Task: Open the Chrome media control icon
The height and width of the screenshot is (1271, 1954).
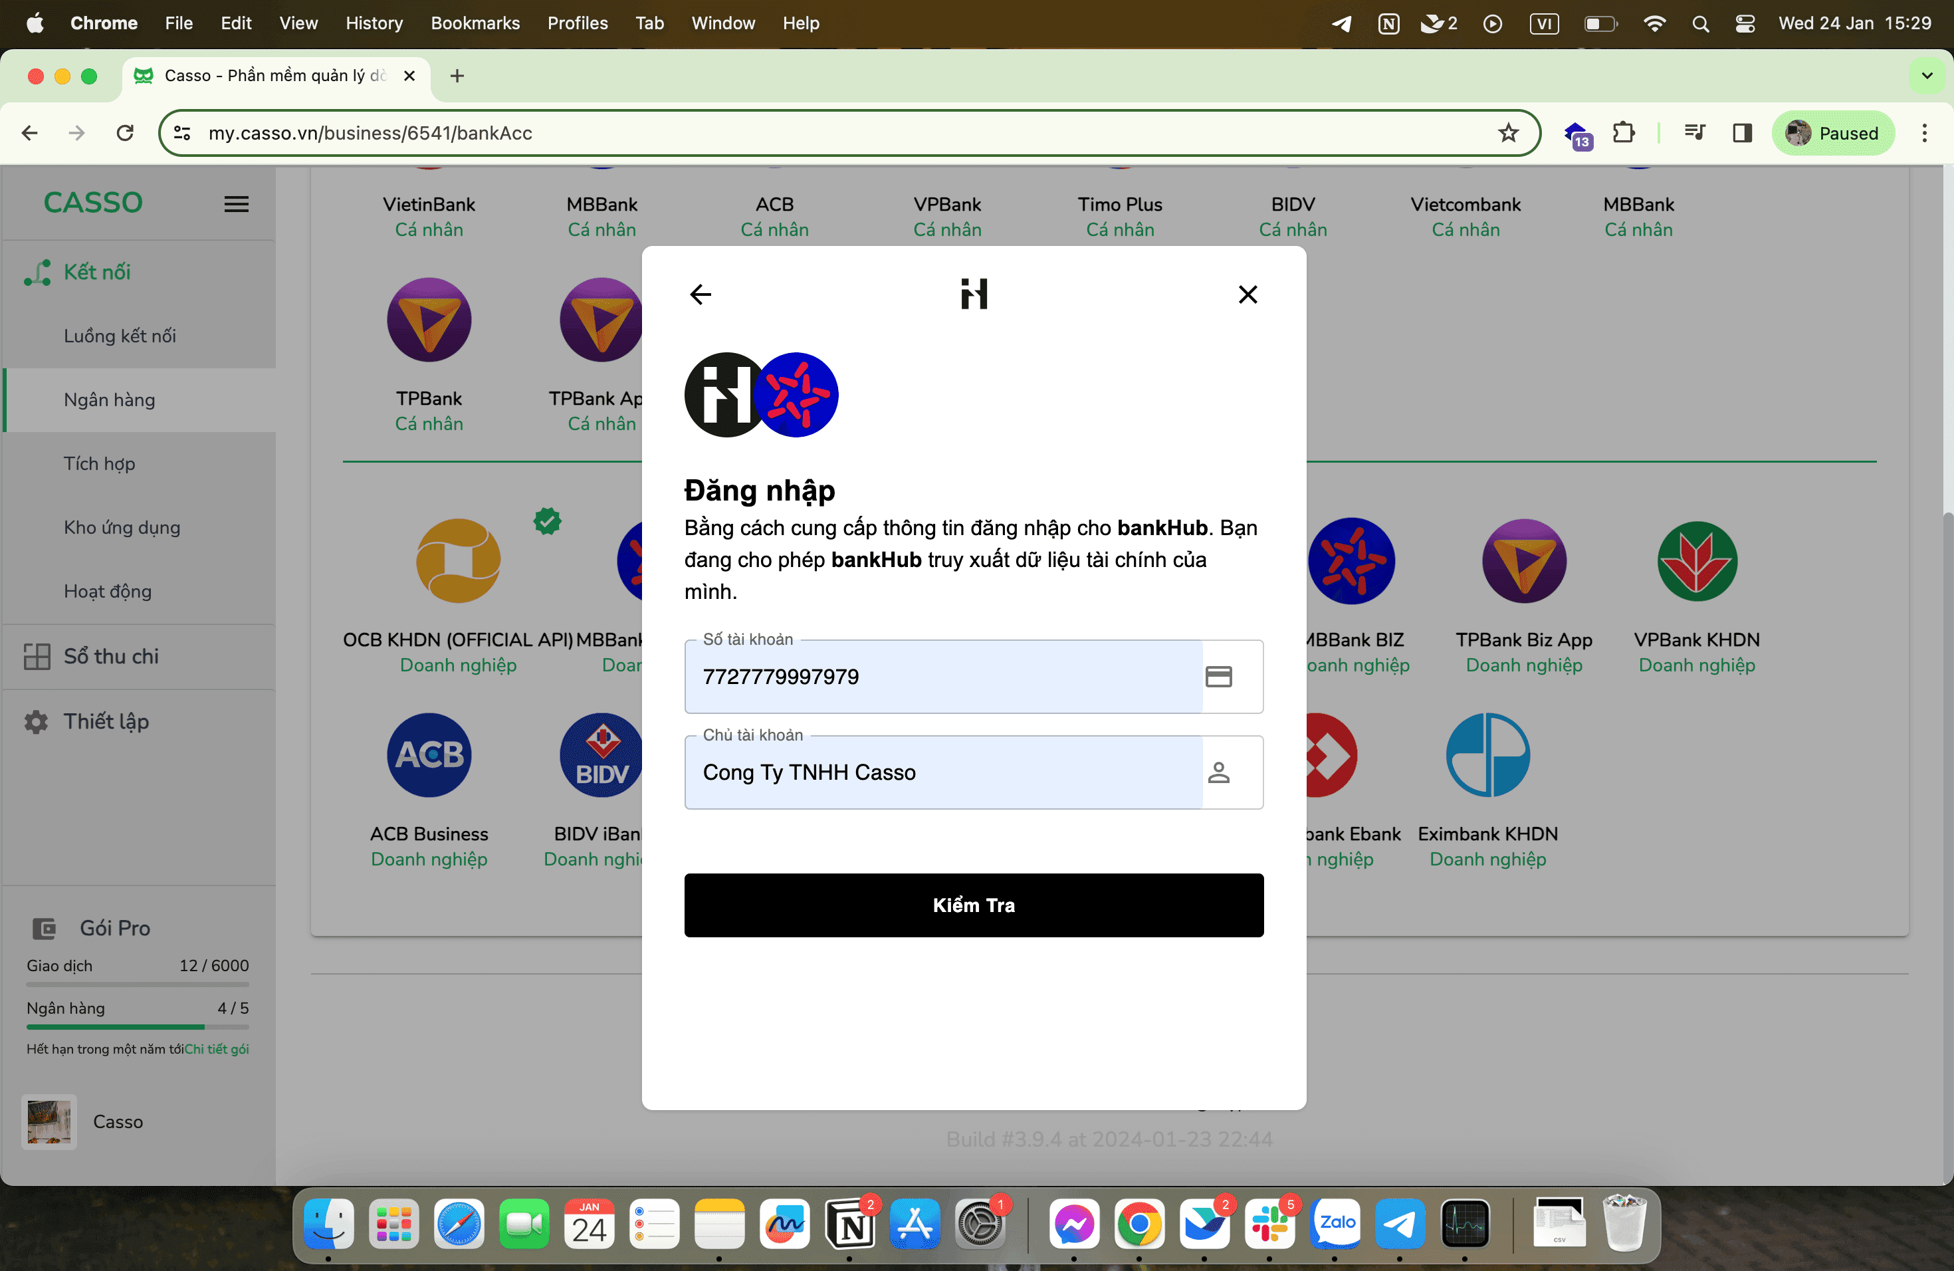Action: coord(1695,133)
